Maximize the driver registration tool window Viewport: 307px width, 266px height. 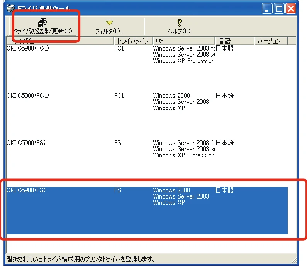pyautogui.click(x=279, y=8)
